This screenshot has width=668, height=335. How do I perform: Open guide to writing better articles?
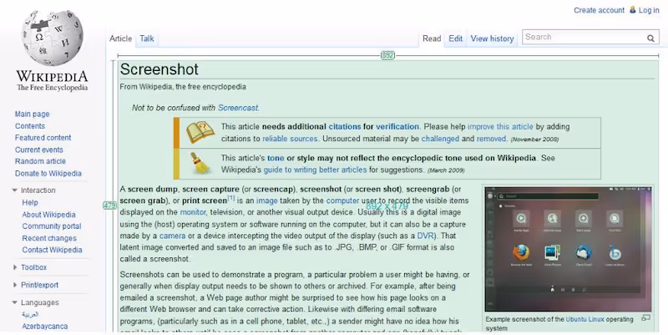click(315, 170)
